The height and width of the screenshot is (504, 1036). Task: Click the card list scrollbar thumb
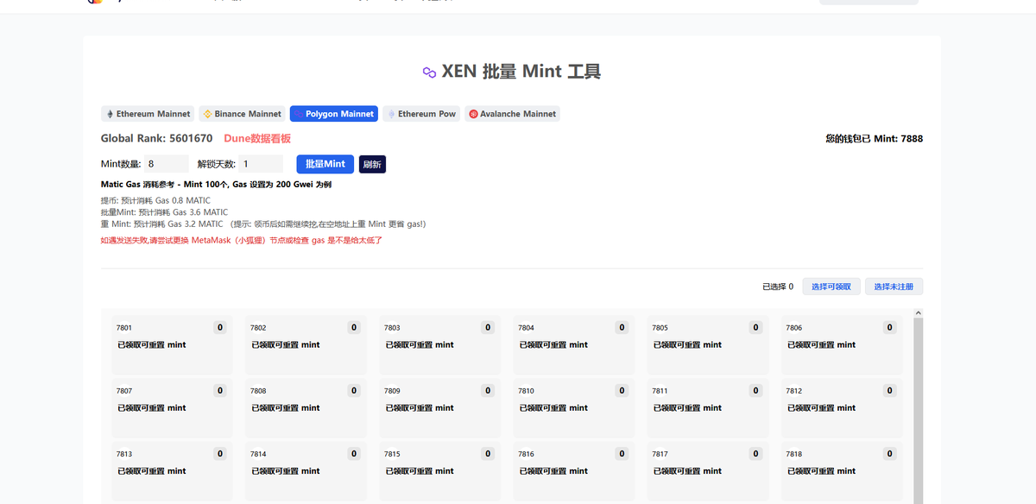(x=918, y=410)
